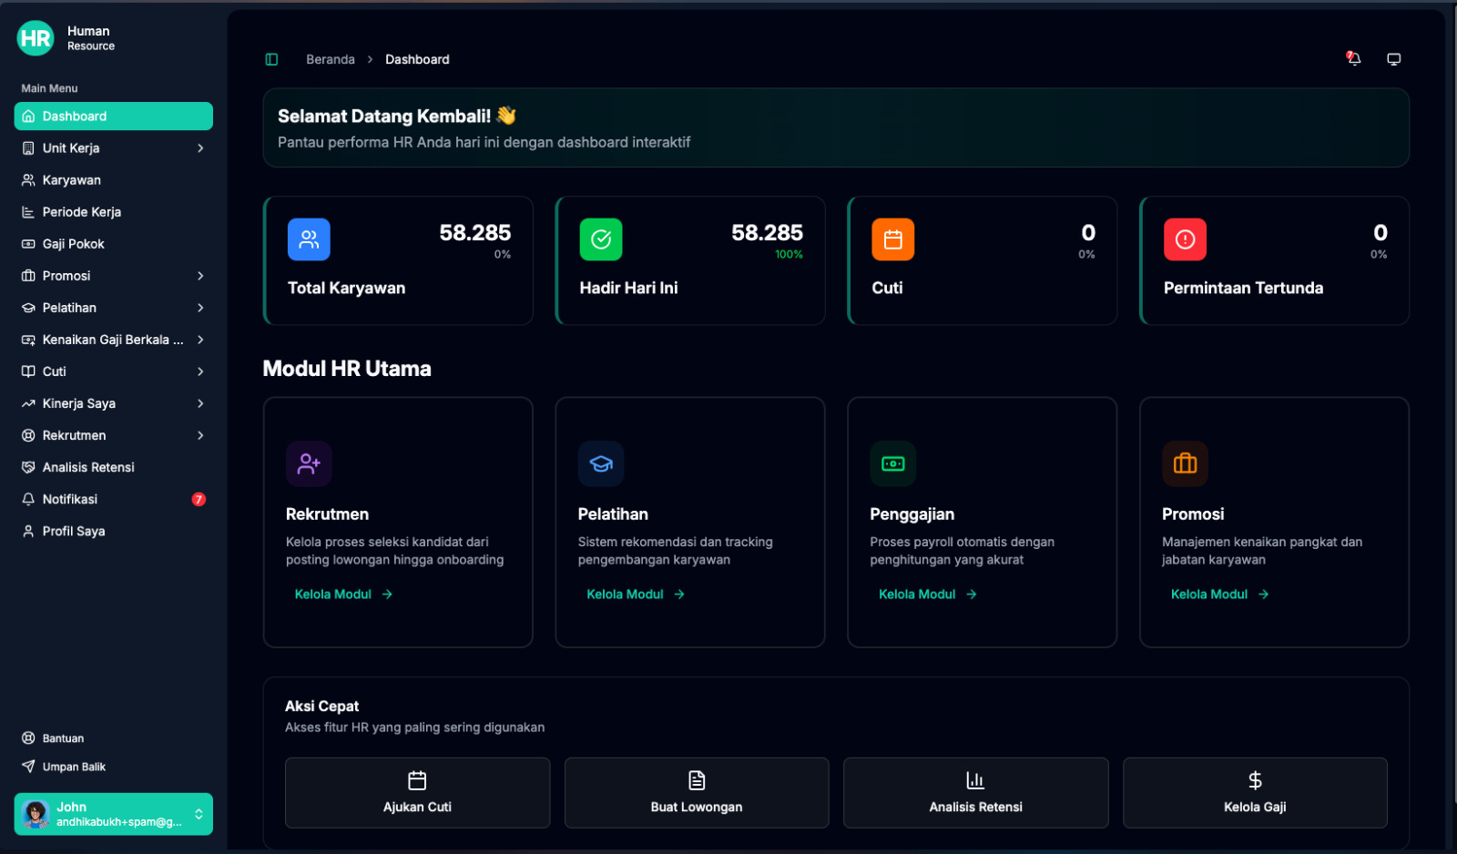The height and width of the screenshot is (854, 1457).
Task: Toggle the sidebar collapse panel button
Action: coord(271,59)
